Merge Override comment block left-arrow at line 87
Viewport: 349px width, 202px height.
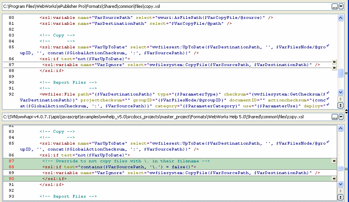334,161
